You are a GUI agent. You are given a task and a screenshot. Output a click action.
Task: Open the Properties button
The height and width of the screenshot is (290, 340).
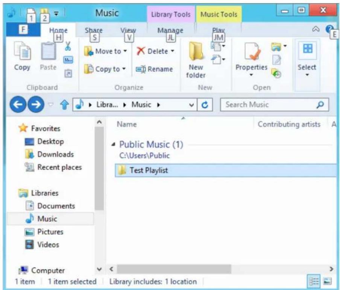252,59
